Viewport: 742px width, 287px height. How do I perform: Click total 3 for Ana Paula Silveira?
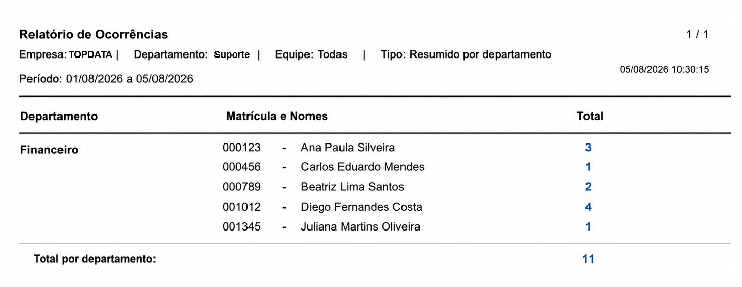coord(588,148)
